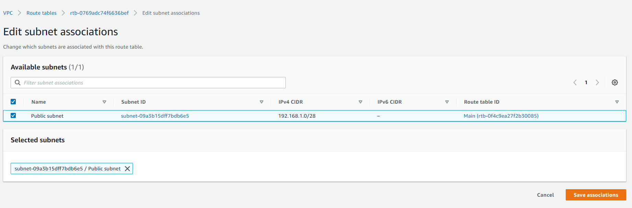Open the table preferences gear icon
This screenshot has width=632, height=208.
[x=615, y=82]
